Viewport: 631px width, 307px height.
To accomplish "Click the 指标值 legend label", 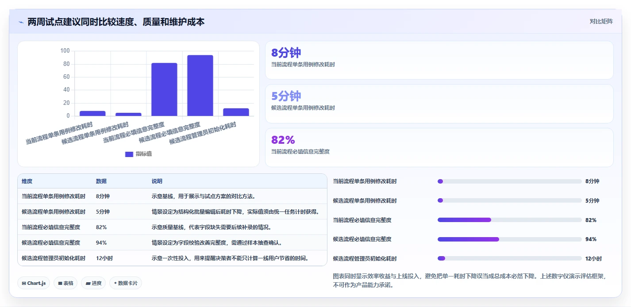I will (x=144, y=154).
